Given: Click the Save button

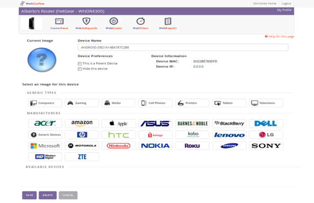Looking at the screenshot, I should click(x=29, y=195).
